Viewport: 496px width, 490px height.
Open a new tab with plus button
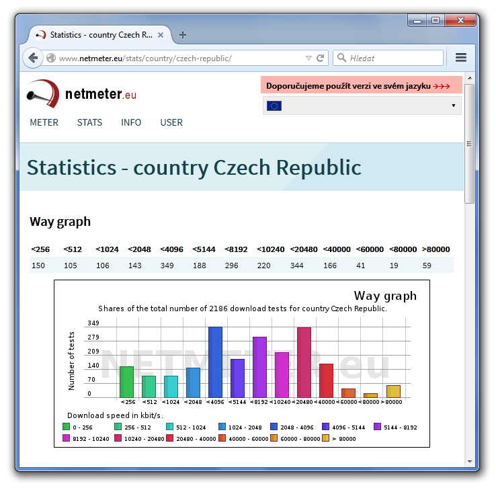click(183, 35)
